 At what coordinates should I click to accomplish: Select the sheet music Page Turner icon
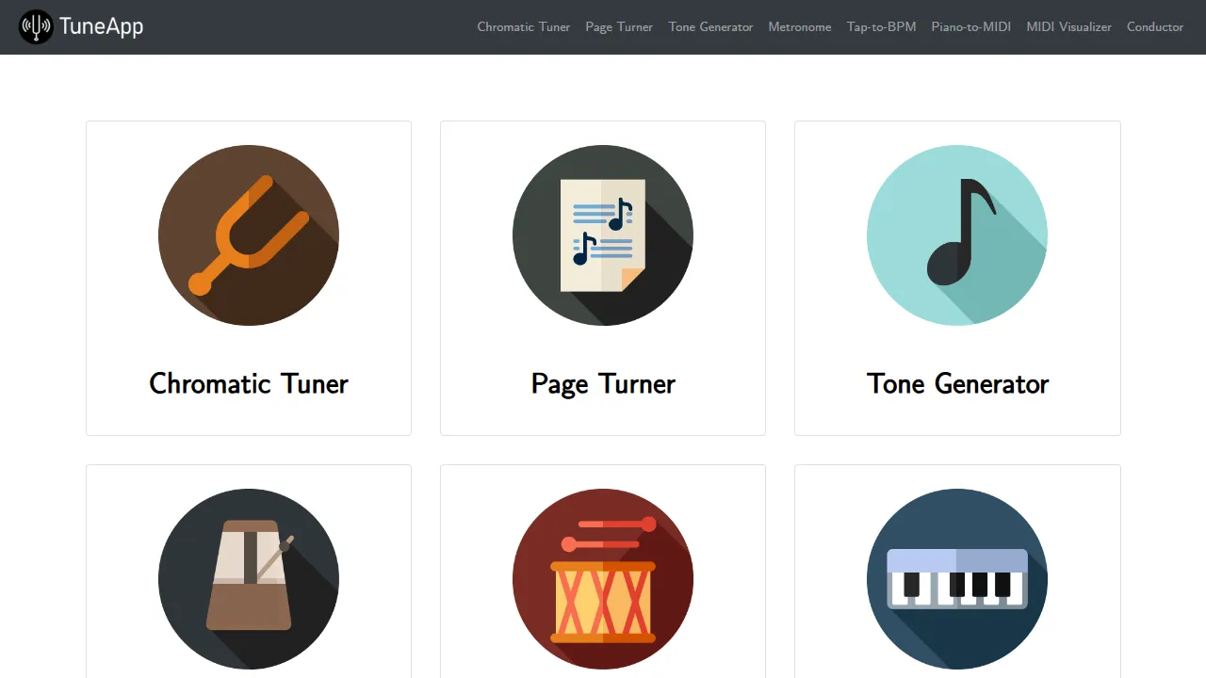(x=603, y=235)
